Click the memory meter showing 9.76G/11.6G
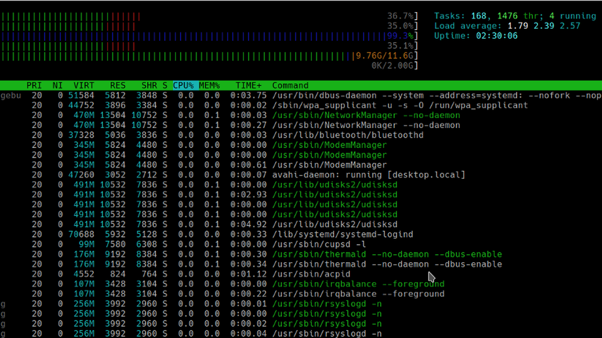The width and height of the screenshot is (602, 338). pos(209,56)
